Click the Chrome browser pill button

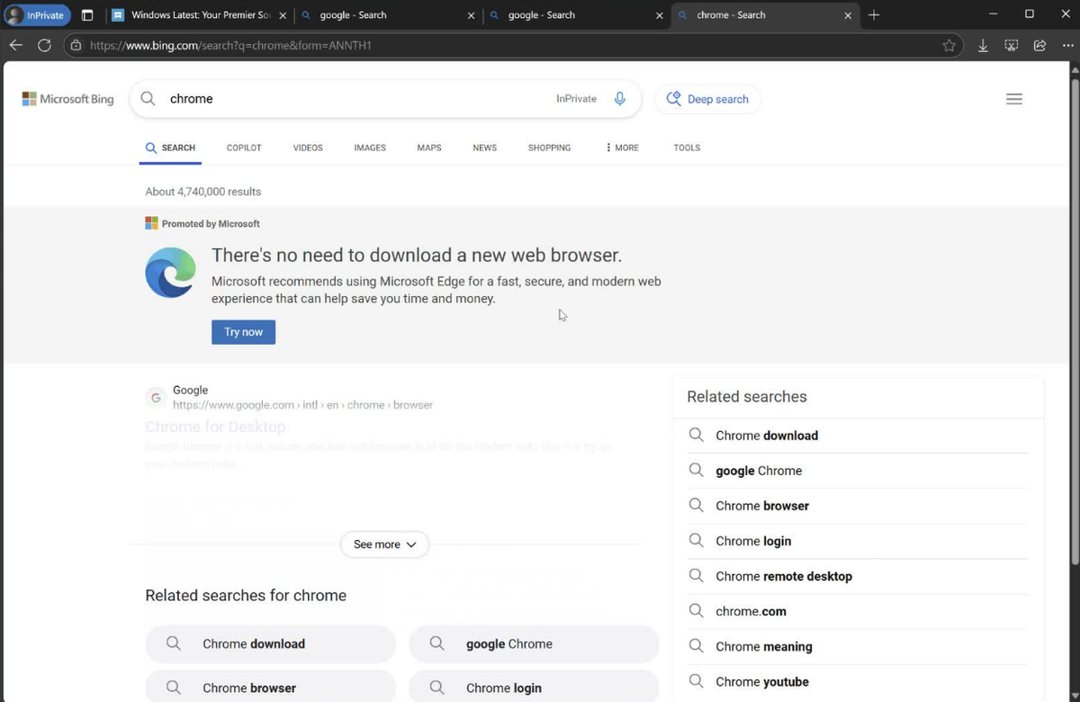pyautogui.click(x=270, y=688)
